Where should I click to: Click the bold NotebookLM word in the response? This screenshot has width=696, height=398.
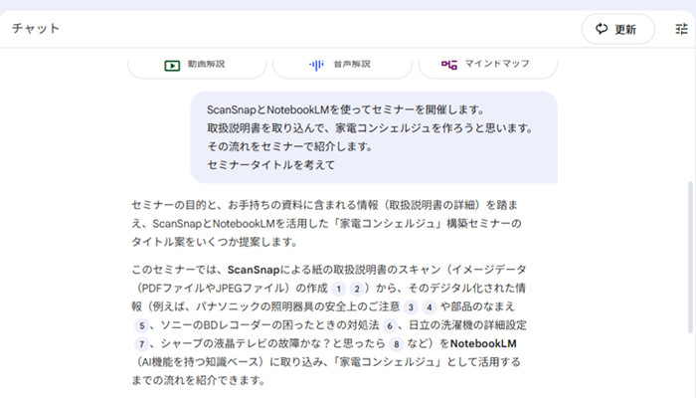coord(483,344)
